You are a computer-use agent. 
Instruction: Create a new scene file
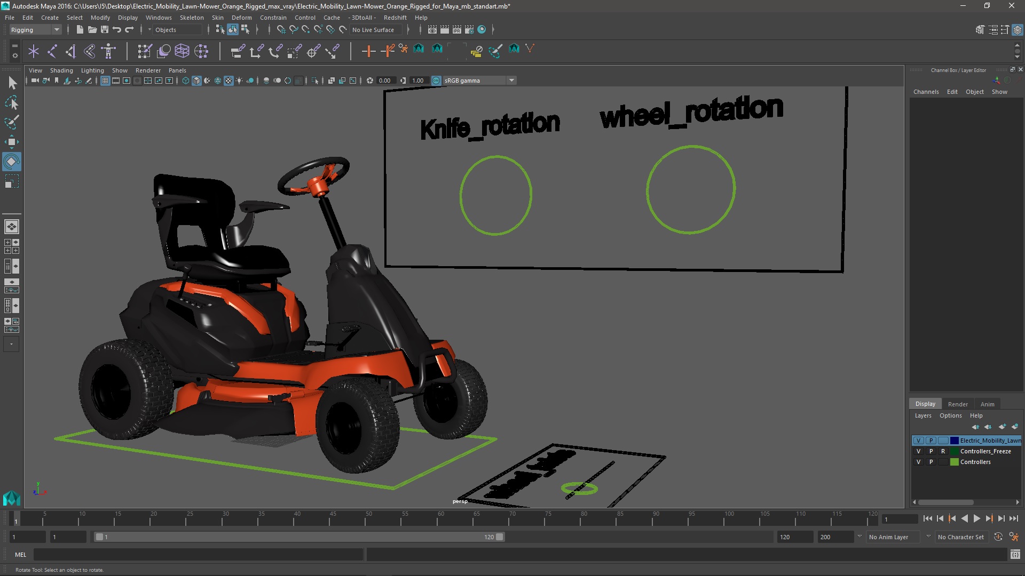point(80,30)
